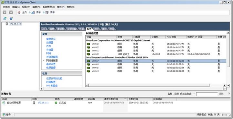Open 电源管理 hardware link
The image size is (233, 119).
pos(51,68)
